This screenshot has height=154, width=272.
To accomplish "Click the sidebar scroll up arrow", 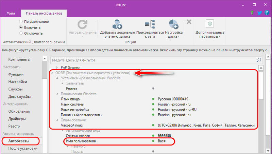I will 45,58.
